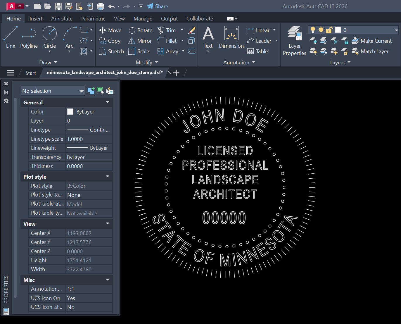The height and width of the screenshot is (324, 401).
Task: Insert a Table
Action: point(257,51)
